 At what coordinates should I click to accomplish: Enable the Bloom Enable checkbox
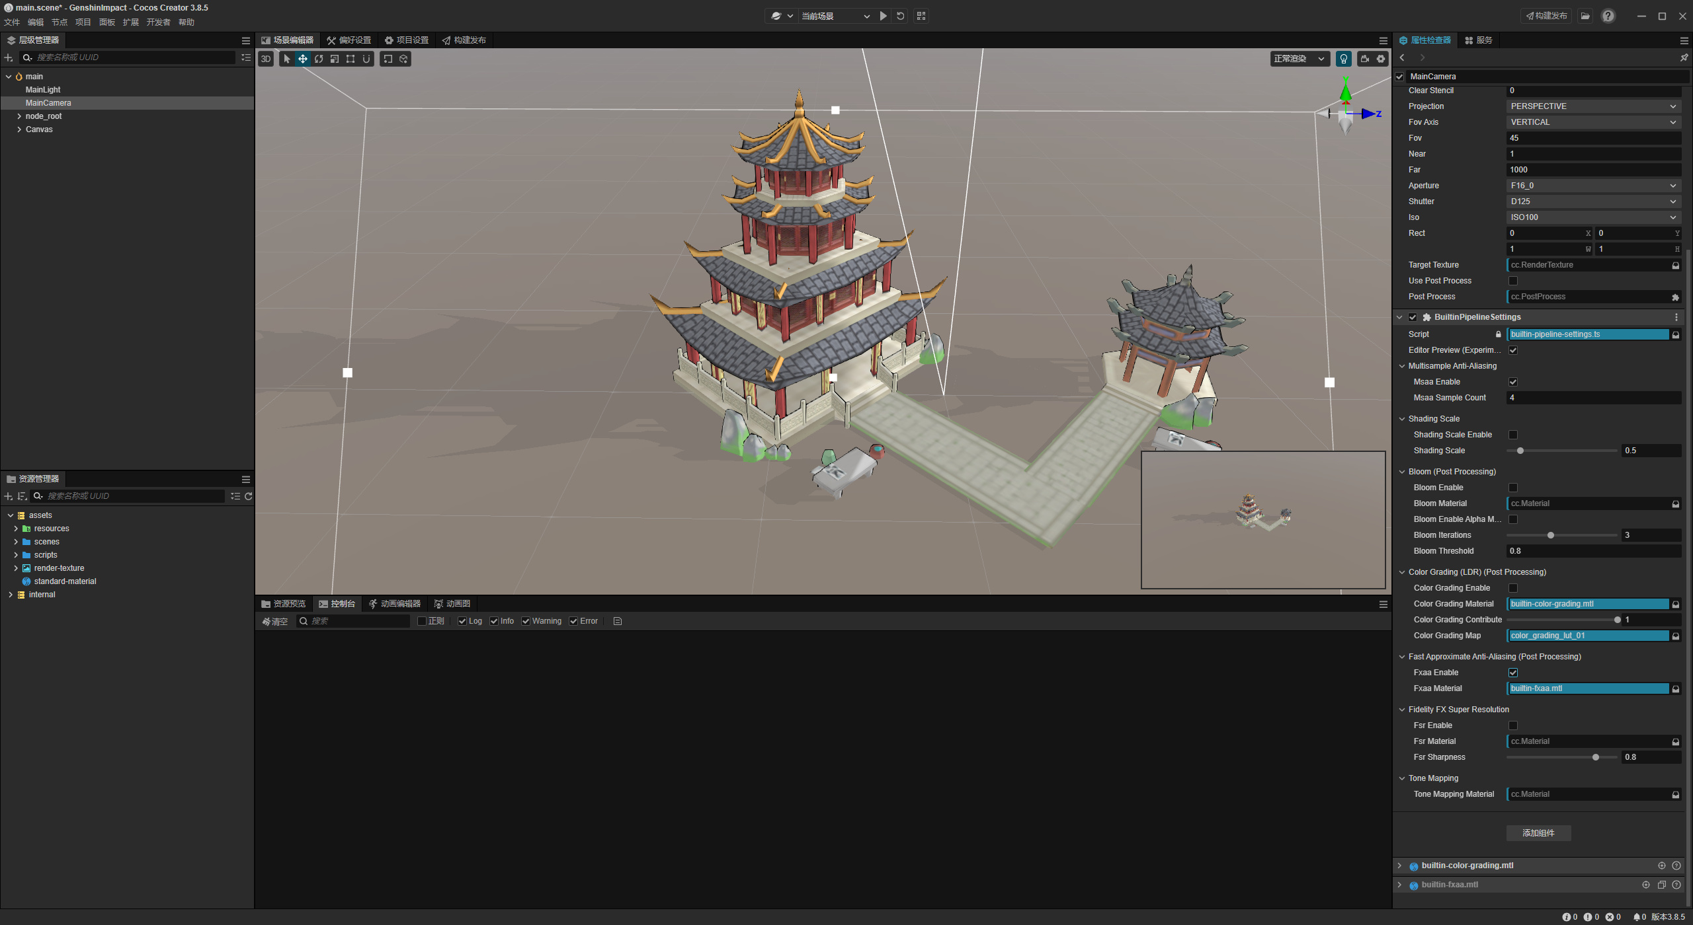tap(1513, 488)
